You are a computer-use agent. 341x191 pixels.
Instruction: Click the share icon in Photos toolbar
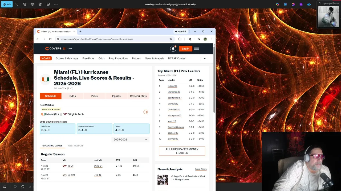pyautogui.click(x=40, y=4)
